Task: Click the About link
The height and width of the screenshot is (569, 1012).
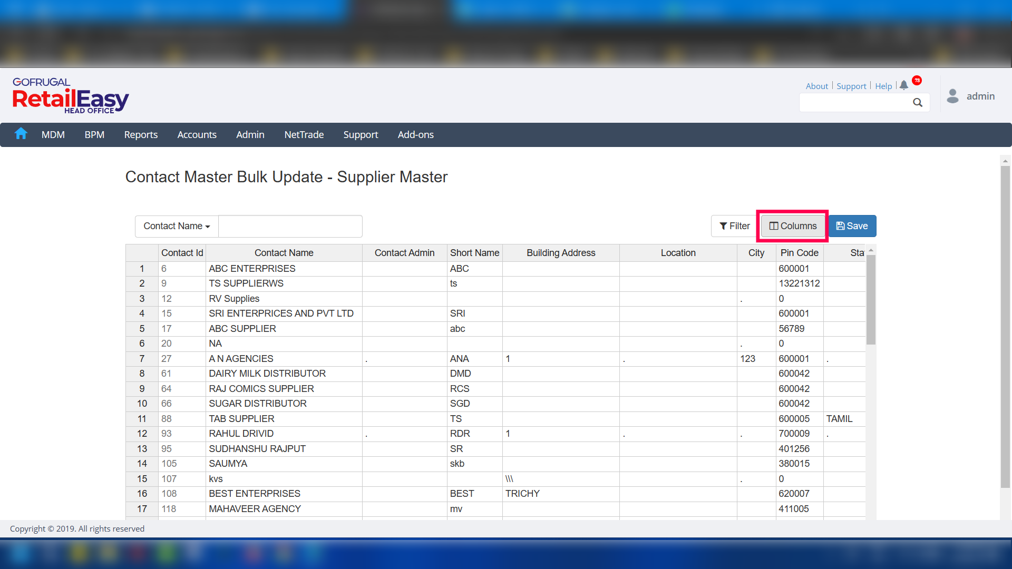Action: pos(816,86)
